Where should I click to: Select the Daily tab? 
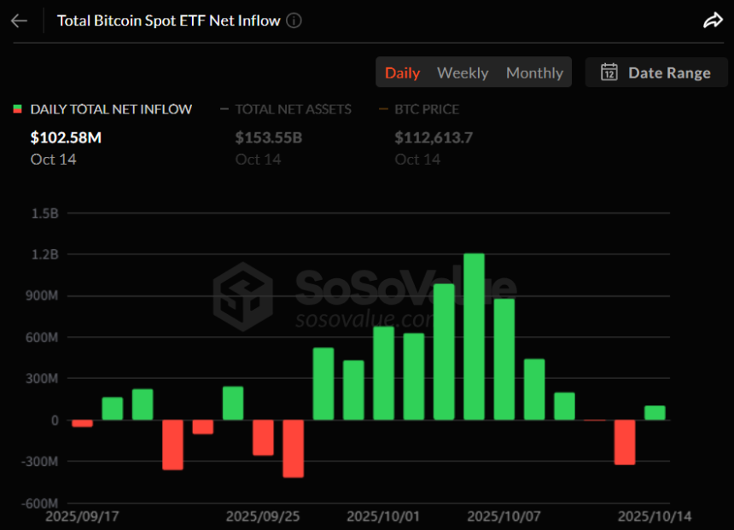point(402,73)
